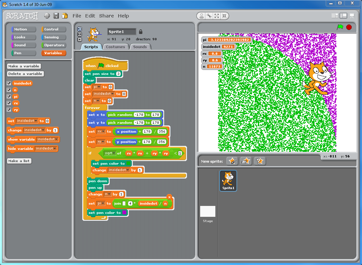The width and height of the screenshot is (362, 265).
Task: Click the floppy disk save icon
Action: point(56,16)
